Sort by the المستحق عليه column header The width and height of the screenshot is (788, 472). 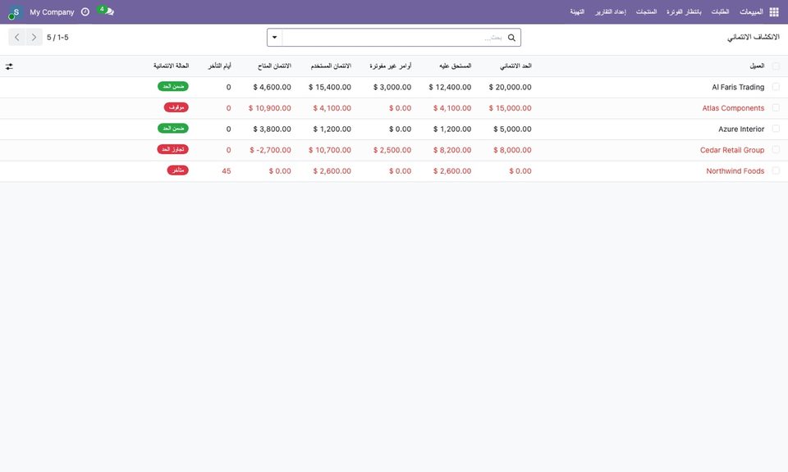[456, 66]
